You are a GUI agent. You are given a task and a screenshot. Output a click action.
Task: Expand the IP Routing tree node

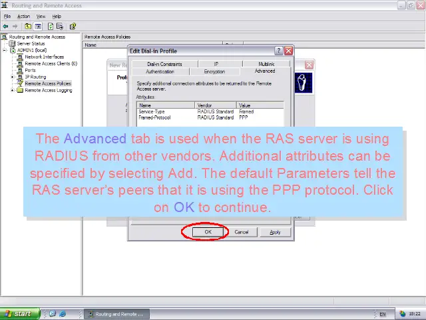pos(13,77)
